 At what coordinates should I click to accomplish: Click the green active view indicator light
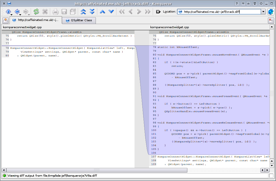pos(4,175)
